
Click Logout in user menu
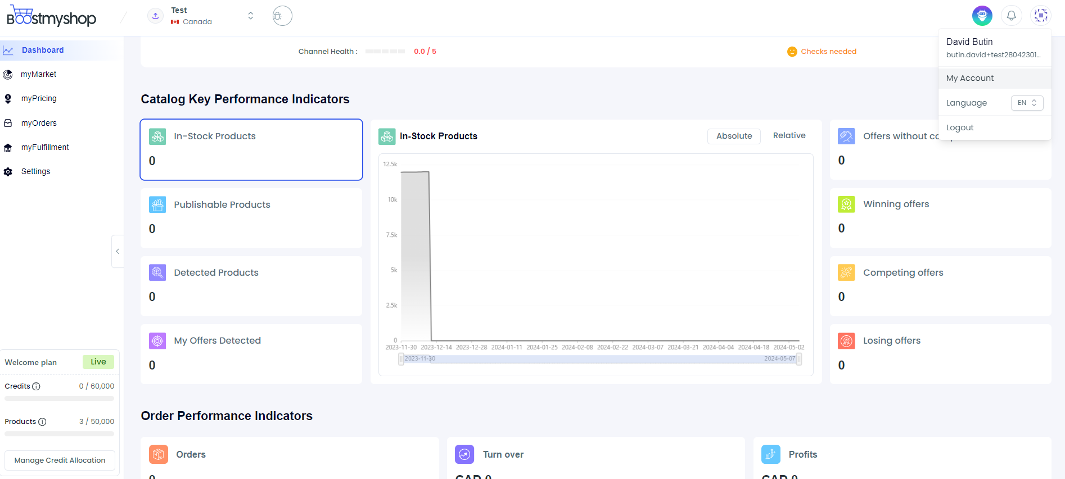click(960, 127)
